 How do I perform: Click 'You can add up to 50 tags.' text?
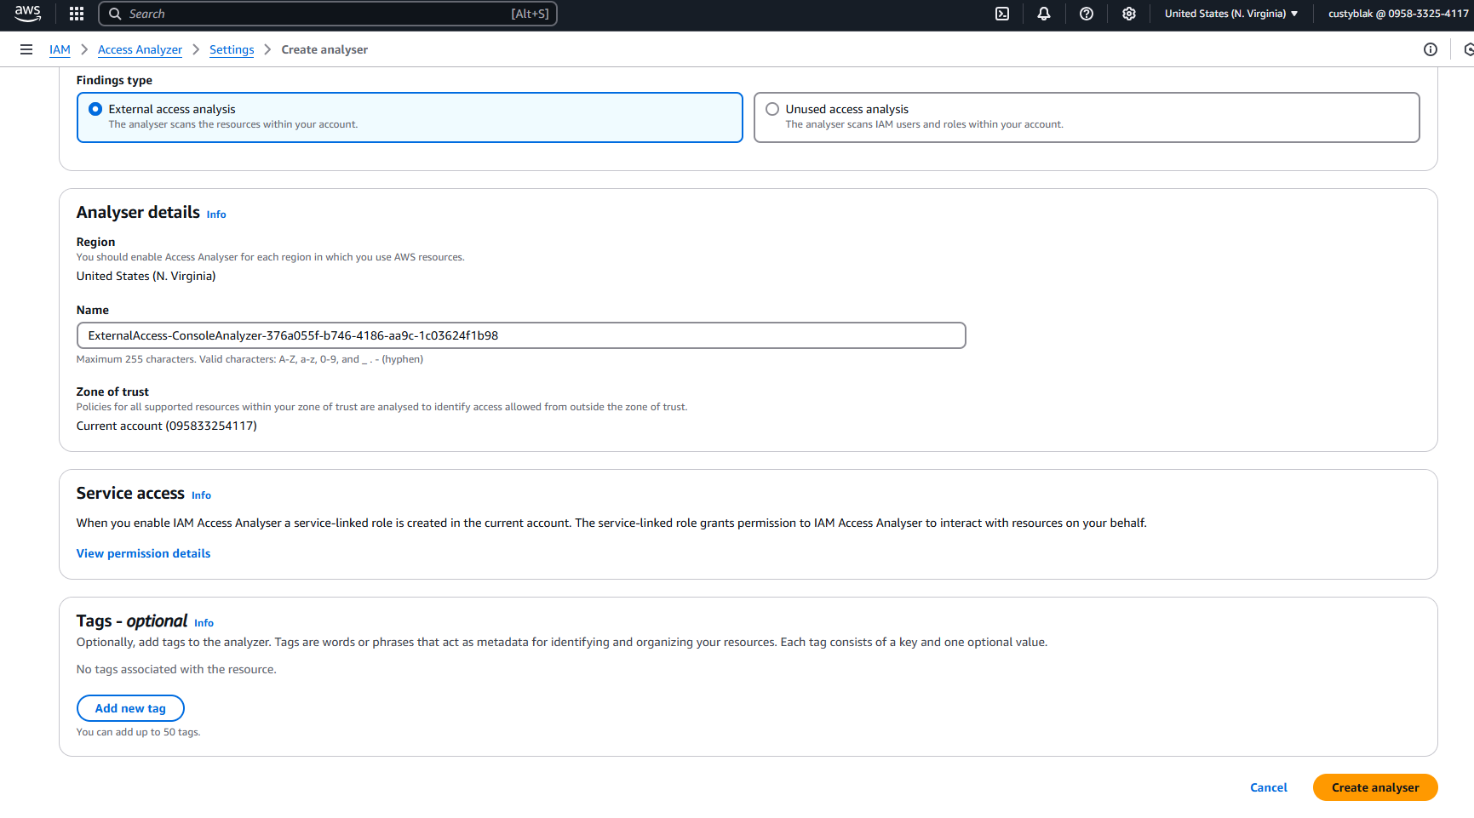pyautogui.click(x=138, y=732)
